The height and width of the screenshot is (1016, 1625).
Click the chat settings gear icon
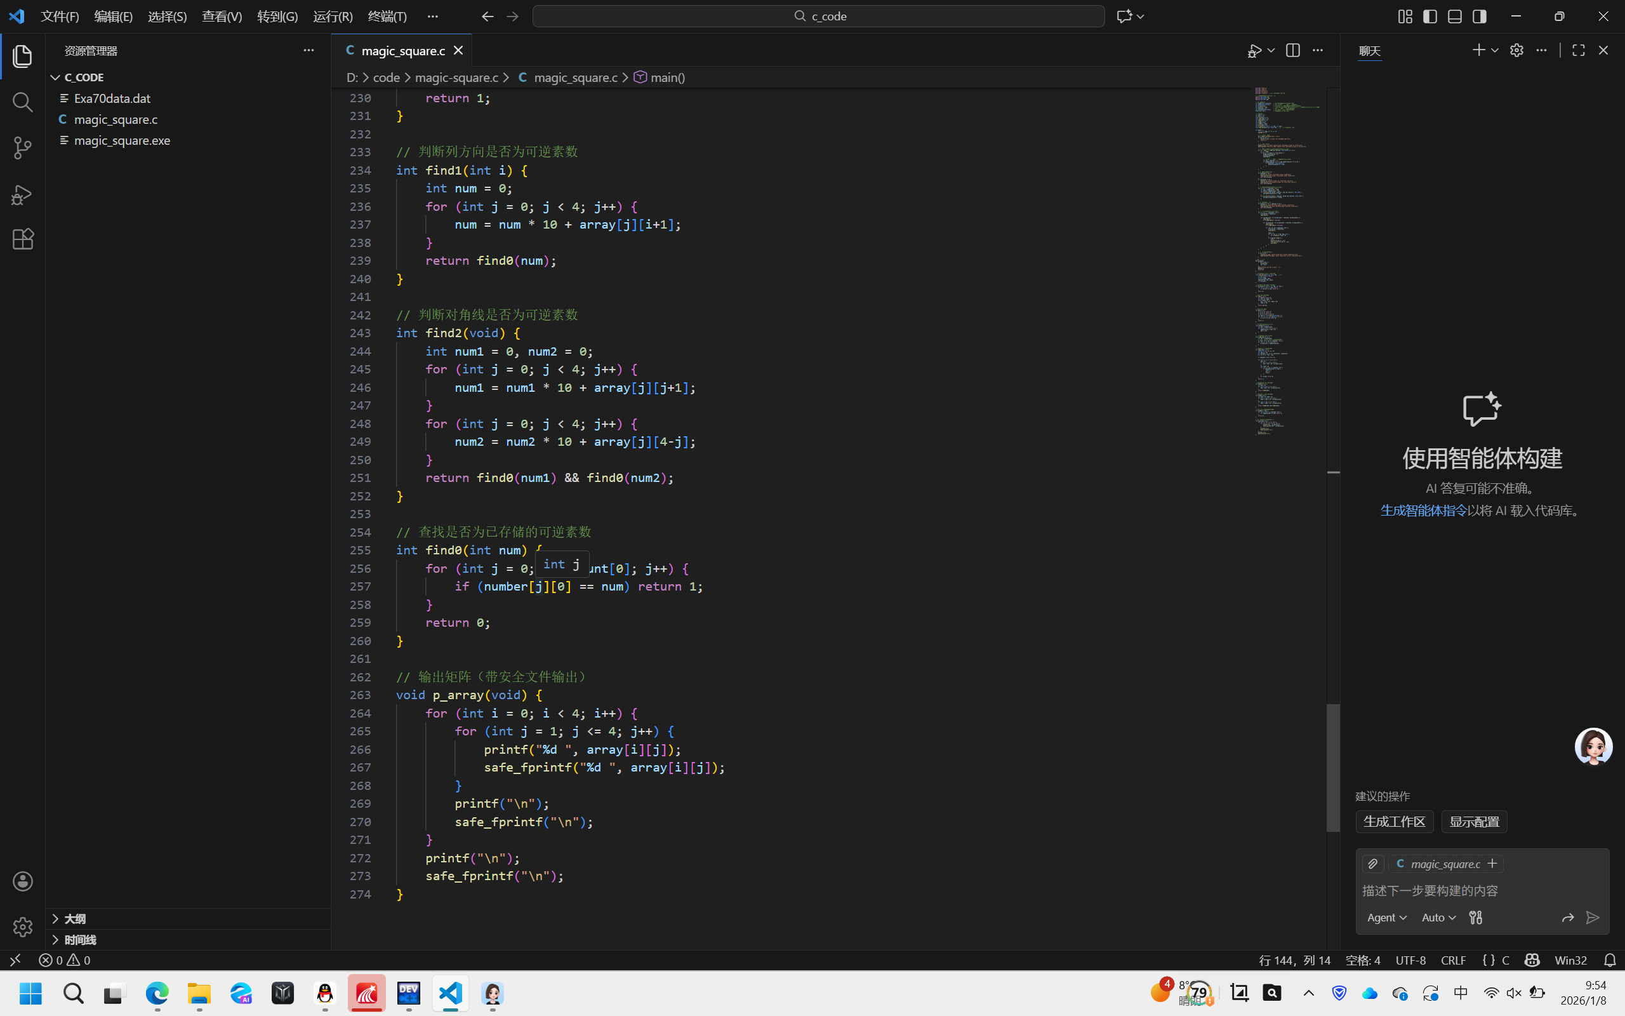1516,50
